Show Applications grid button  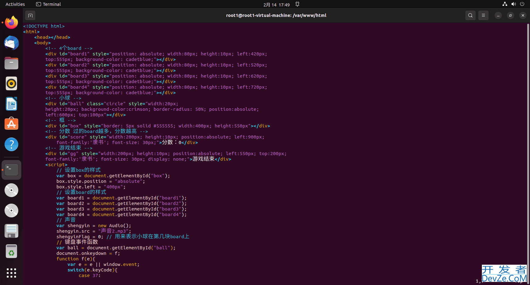(x=11, y=273)
